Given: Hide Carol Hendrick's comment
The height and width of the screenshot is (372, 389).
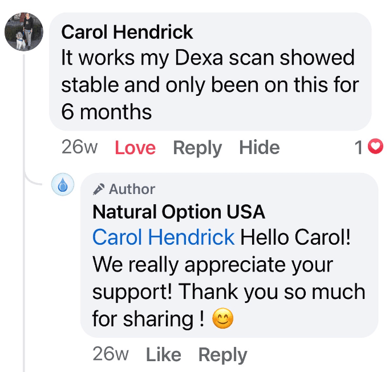Looking at the screenshot, I should pos(260,148).
